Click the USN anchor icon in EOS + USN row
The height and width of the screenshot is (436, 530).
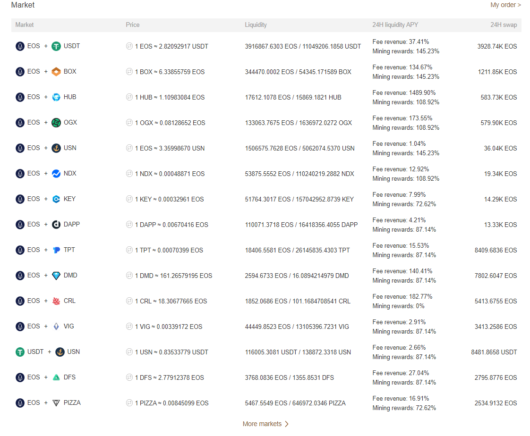click(56, 148)
